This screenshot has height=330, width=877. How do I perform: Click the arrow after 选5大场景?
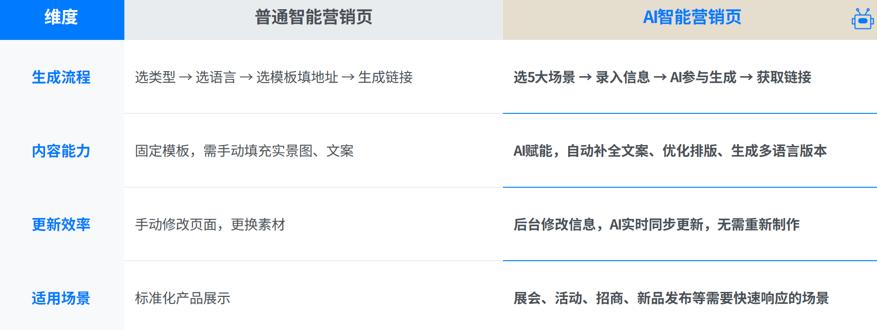click(585, 77)
